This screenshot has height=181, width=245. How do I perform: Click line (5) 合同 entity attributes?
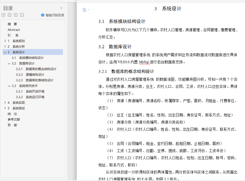coord(164,144)
